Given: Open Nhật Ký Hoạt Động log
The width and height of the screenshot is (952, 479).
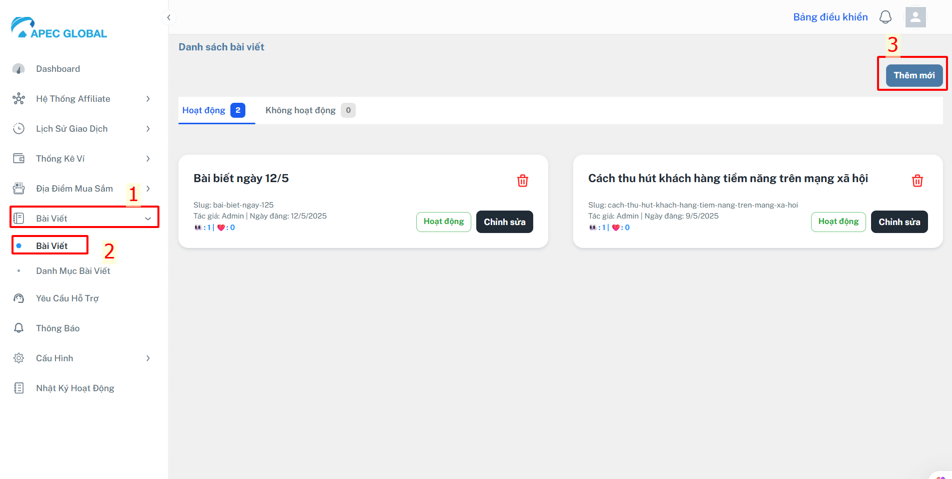Looking at the screenshot, I should tap(75, 388).
